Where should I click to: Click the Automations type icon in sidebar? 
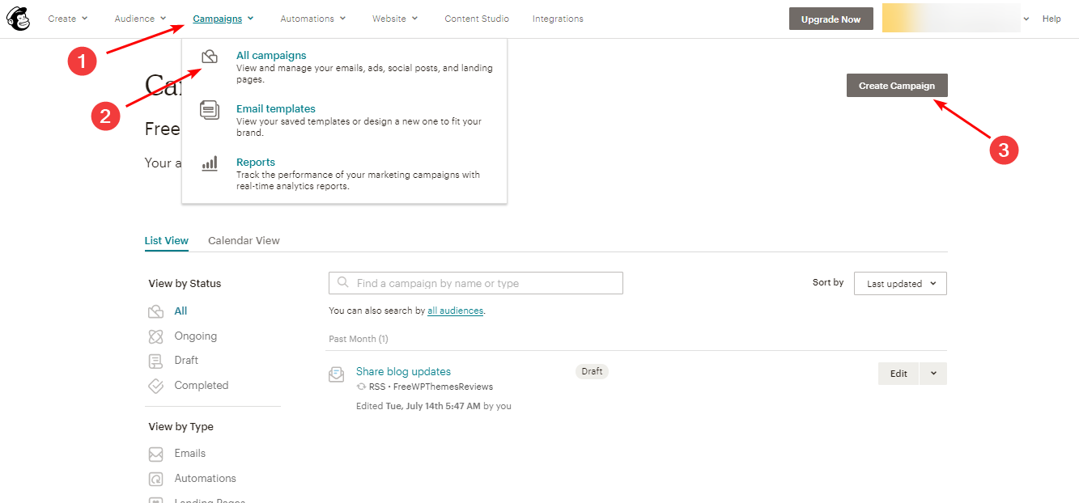click(x=156, y=479)
